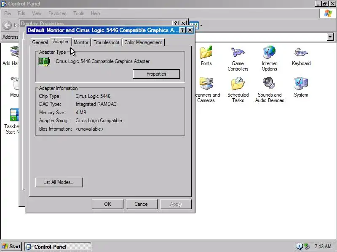Click the Add Hardware icon
Screen dimensions: 337x252
point(14,52)
